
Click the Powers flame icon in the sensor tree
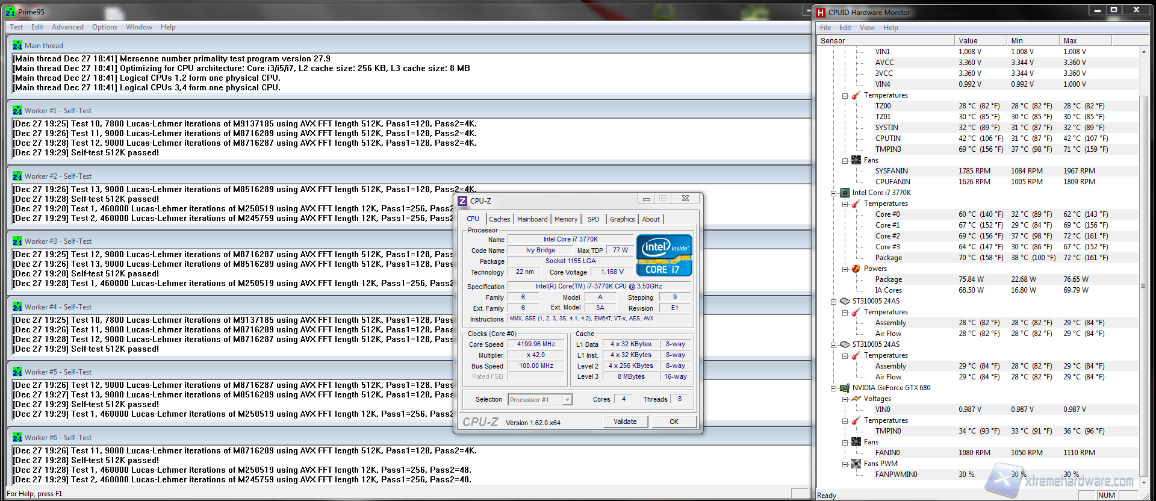pos(856,269)
